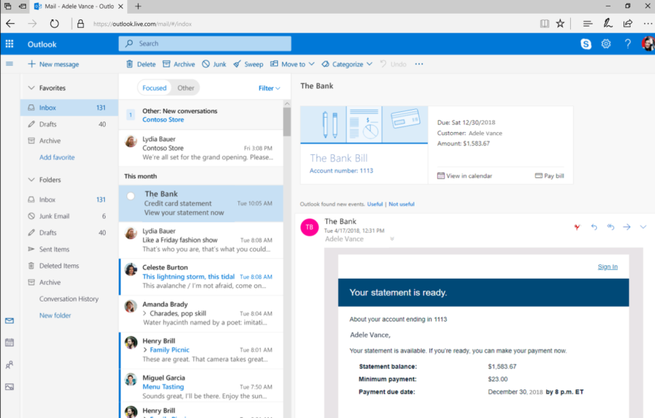Image resolution: width=655 pixels, height=418 pixels.
Task: Click Pay bill button
Action: (549, 176)
